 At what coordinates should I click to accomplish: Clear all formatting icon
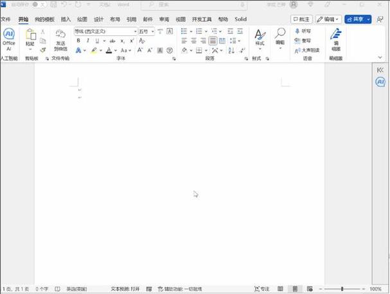click(142, 41)
